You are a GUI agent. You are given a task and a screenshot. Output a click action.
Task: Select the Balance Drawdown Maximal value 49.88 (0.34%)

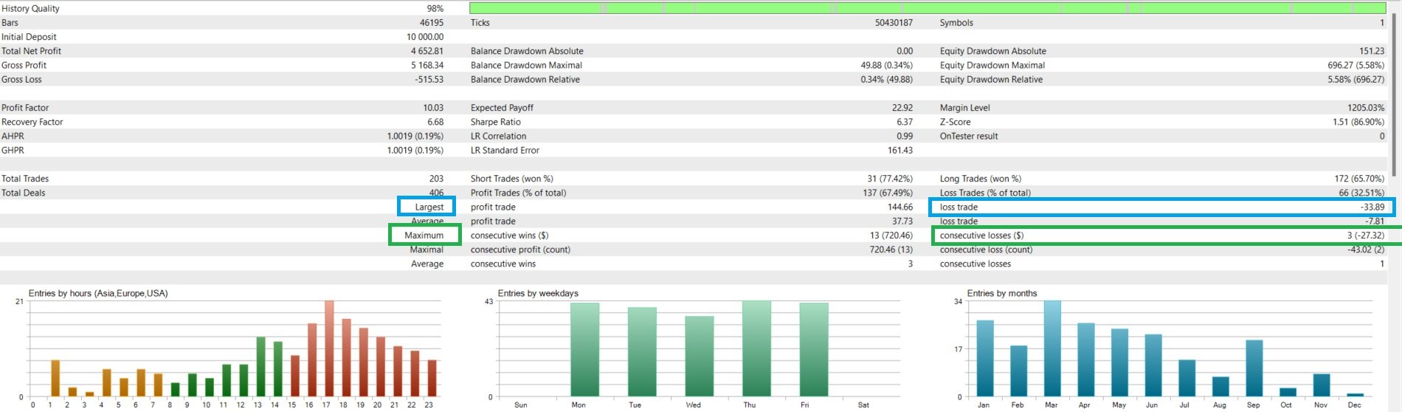[x=886, y=65]
